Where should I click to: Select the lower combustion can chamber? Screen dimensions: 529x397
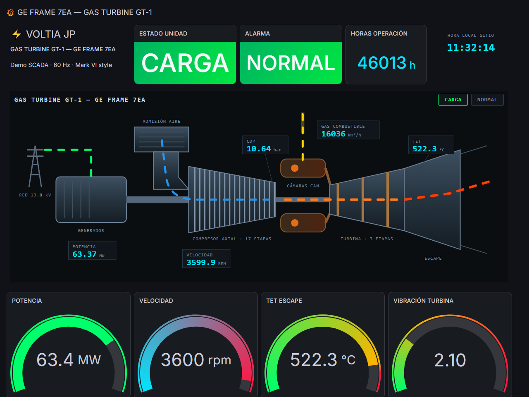coord(303,223)
